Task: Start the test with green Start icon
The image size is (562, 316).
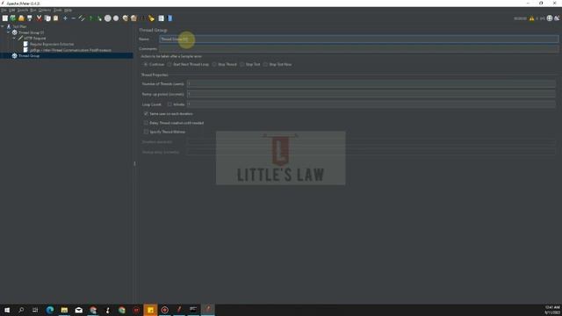Action: pos(91,18)
